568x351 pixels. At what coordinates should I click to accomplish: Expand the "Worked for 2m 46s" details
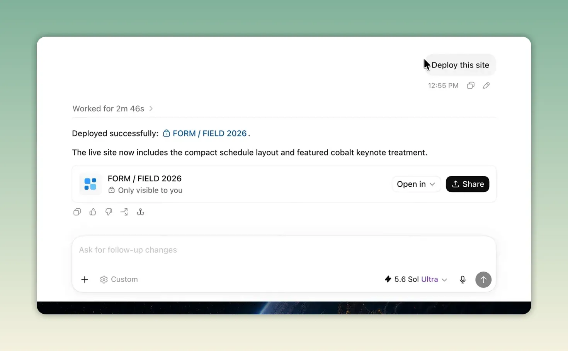coord(113,109)
